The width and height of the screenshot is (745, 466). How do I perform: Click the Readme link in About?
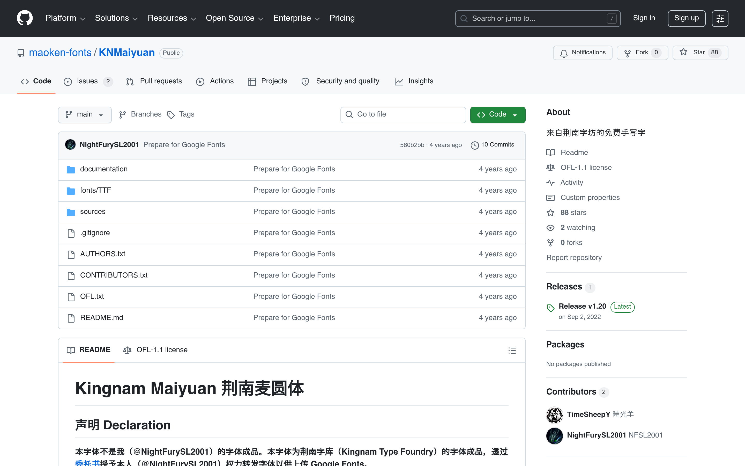[567, 152]
